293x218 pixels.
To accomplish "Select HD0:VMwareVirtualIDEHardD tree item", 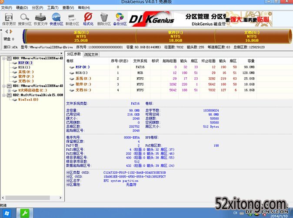I will click(x=38, y=58).
